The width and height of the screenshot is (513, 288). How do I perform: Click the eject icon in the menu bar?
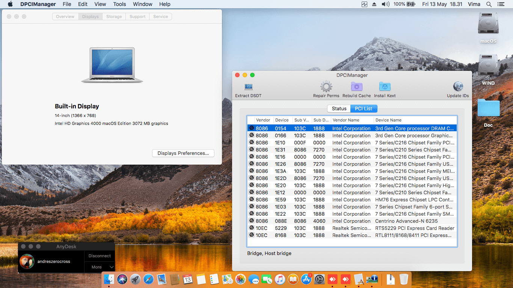pos(374,4)
